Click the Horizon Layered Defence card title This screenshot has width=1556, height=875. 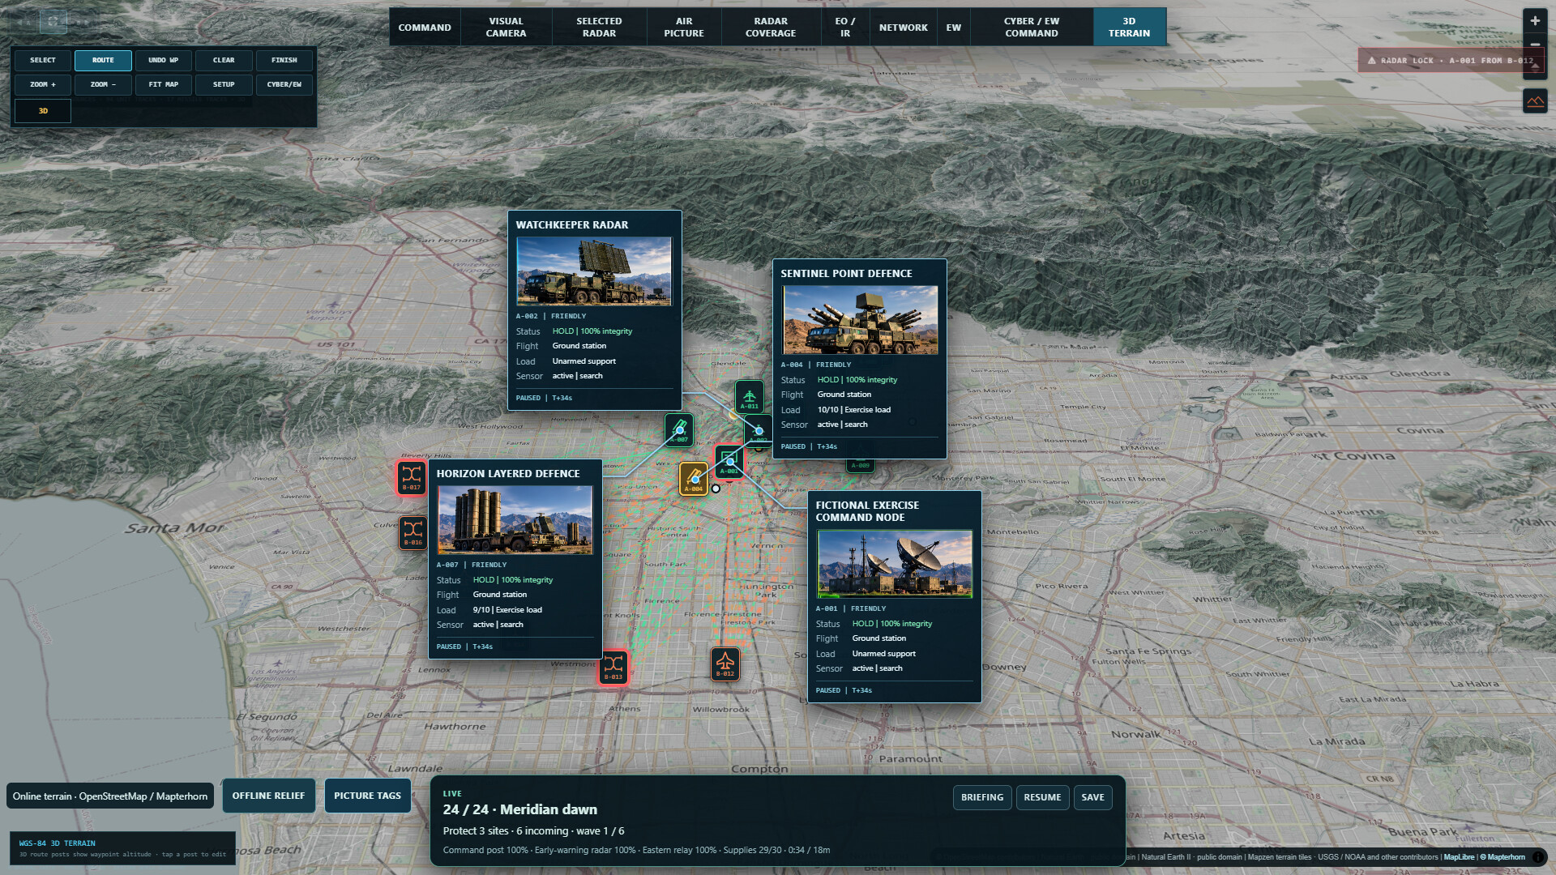508,474
